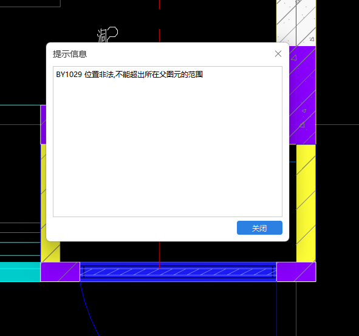Screen dimensions: 359x336
Task: Click the 洞 label in the drawing
Action: [x=102, y=36]
